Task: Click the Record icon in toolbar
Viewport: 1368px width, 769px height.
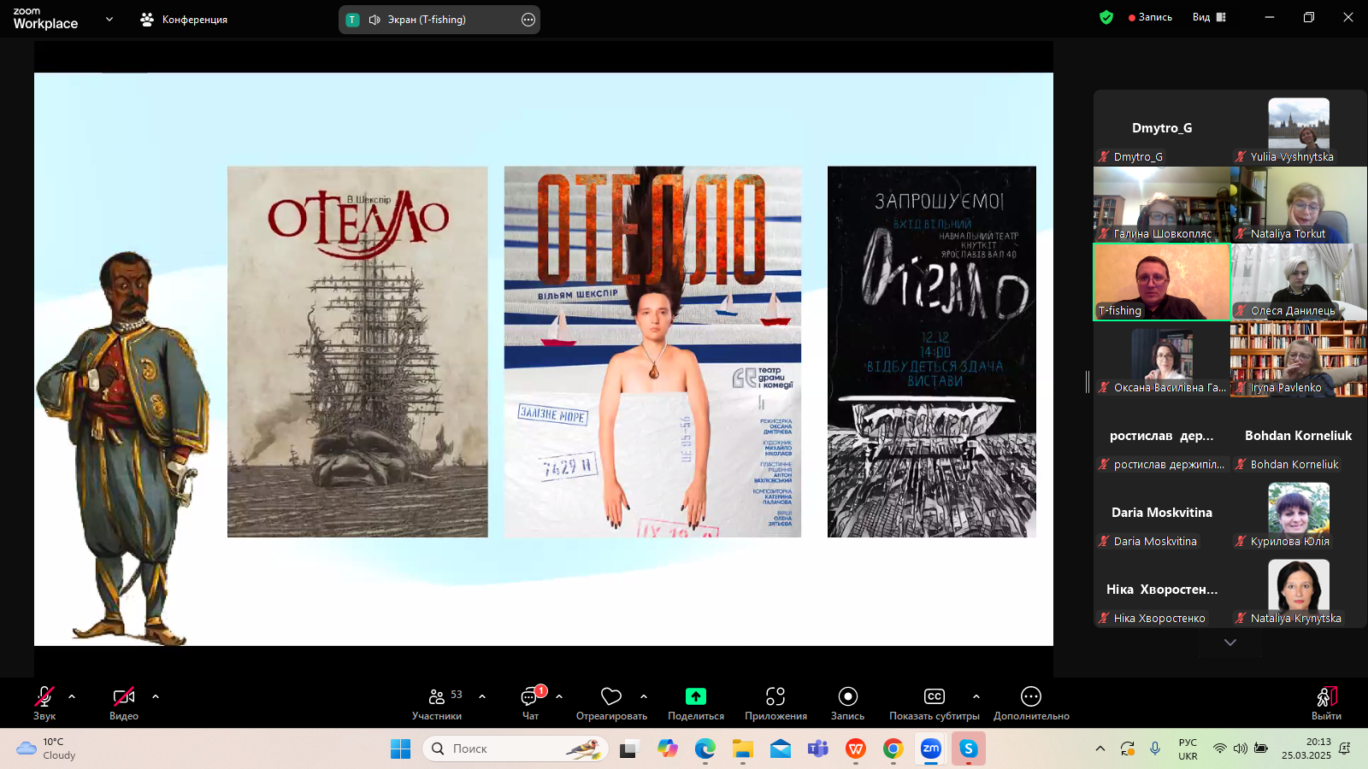Action: tap(847, 697)
